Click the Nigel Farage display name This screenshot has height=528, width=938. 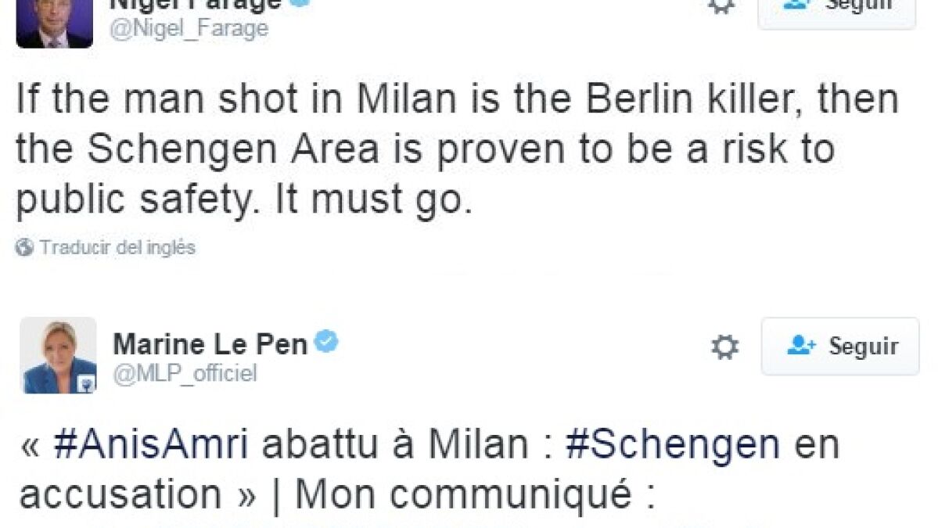coord(196,5)
